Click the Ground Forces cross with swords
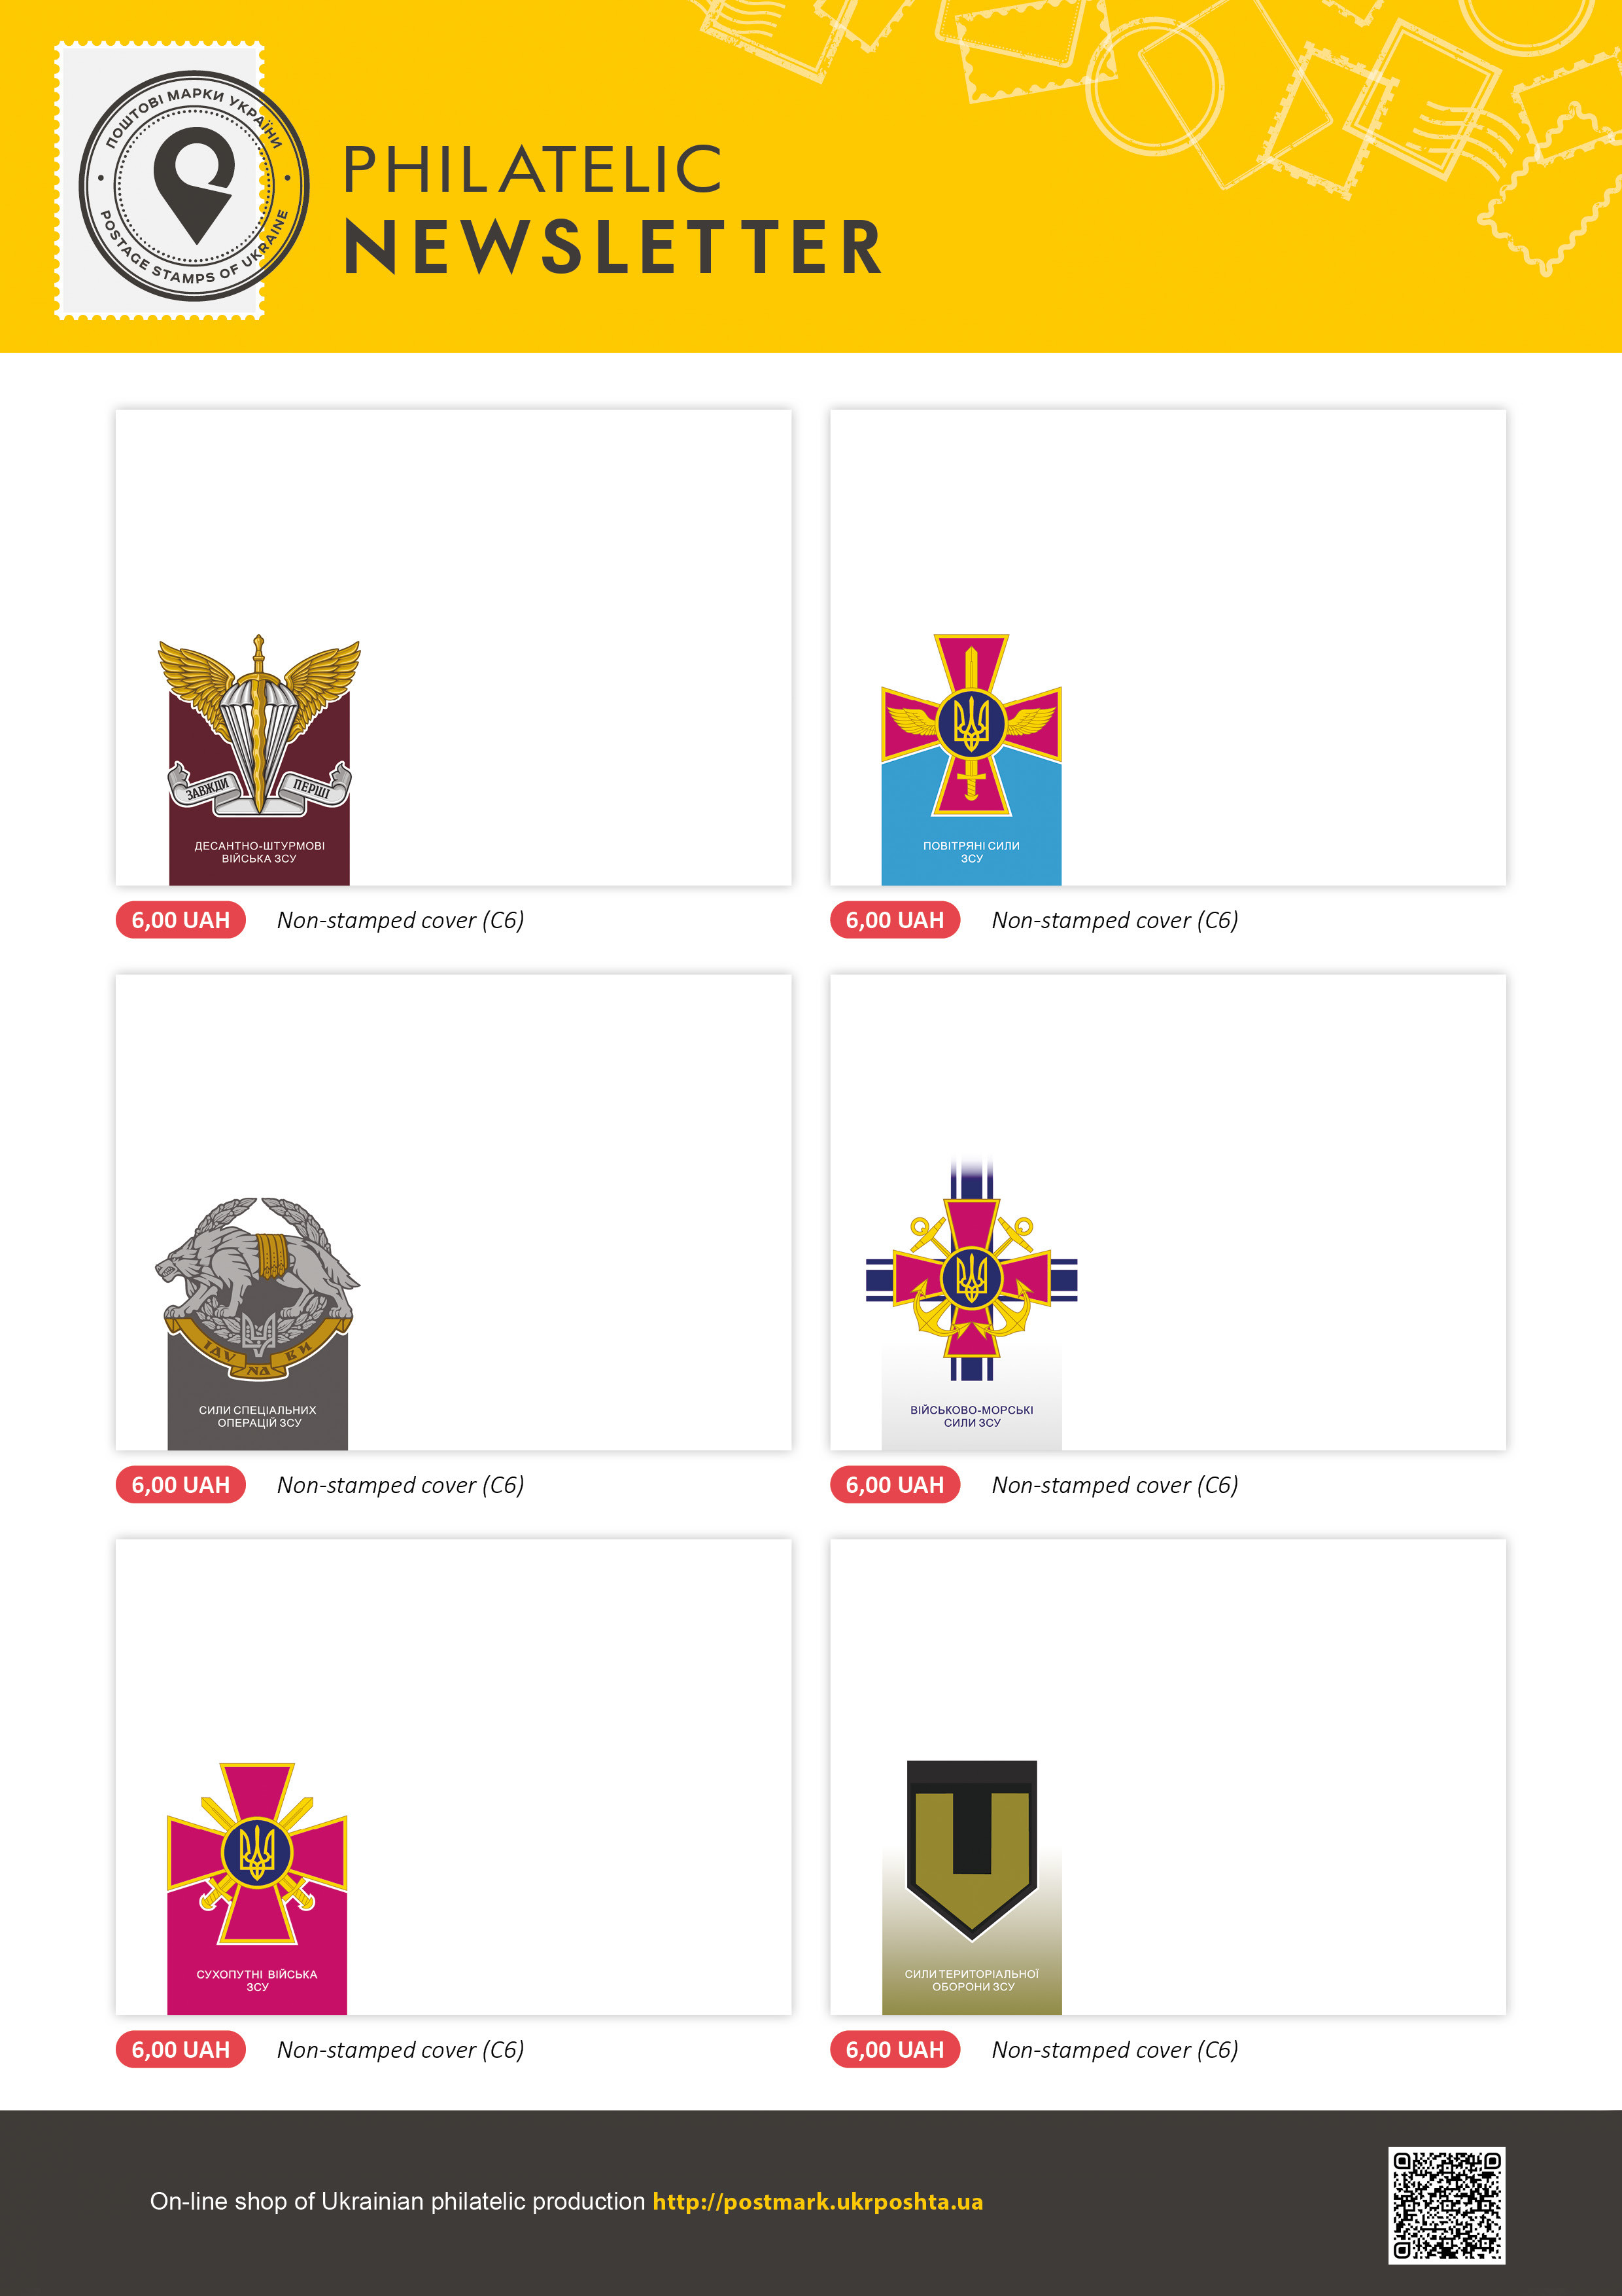Image resolution: width=1622 pixels, height=2296 pixels. [257, 1853]
